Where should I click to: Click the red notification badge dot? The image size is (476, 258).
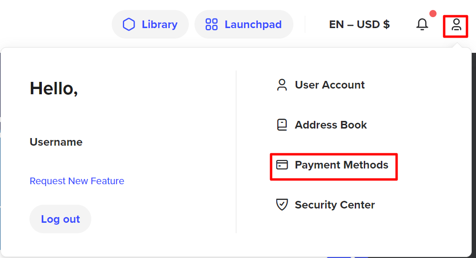(x=433, y=13)
